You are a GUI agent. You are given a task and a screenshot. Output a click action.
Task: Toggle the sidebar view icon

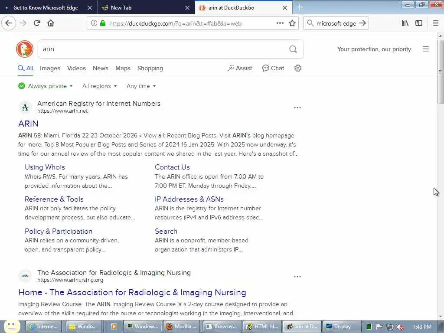point(419,23)
